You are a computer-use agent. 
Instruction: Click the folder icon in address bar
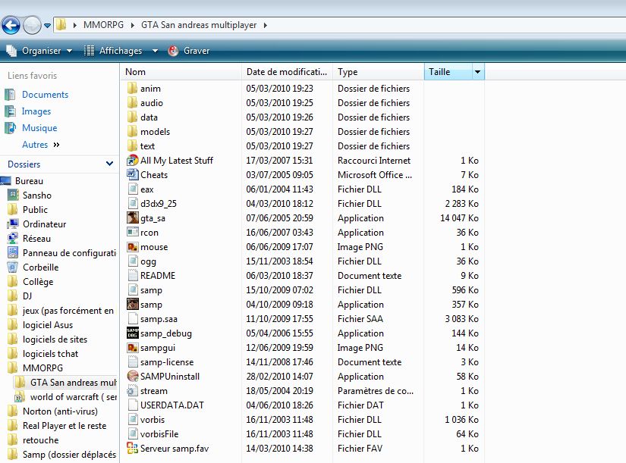coord(61,25)
